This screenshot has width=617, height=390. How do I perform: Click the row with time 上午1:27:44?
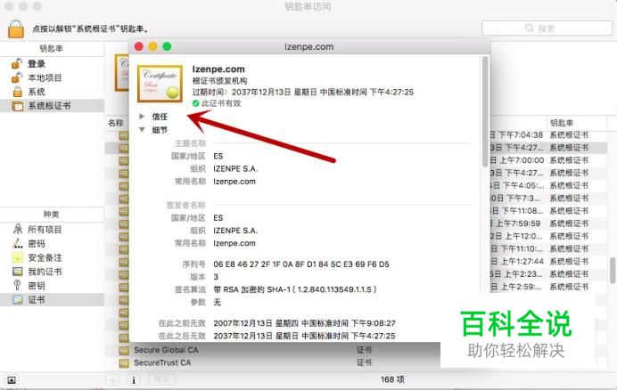(522, 262)
